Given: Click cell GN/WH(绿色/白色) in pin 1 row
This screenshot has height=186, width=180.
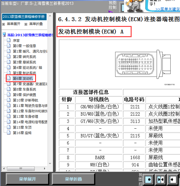Looking at the screenshot, I should 100,107.
